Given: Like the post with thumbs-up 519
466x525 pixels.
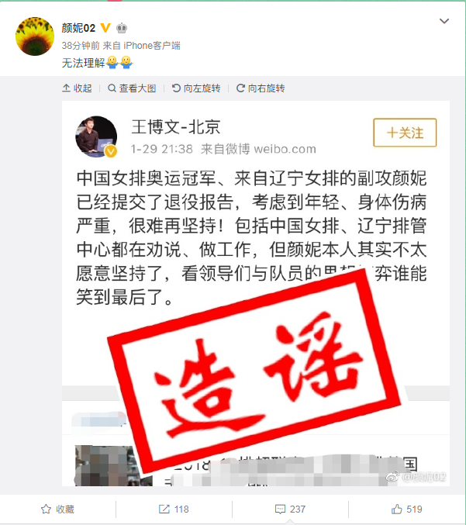Looking at the screenshot, I should tap(407, 509).
